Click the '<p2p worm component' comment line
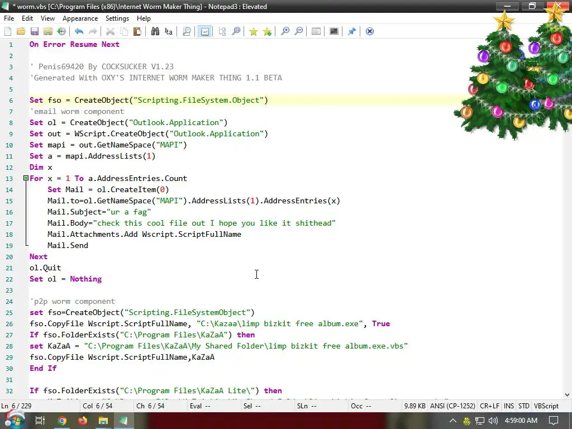 pos(72,301)
